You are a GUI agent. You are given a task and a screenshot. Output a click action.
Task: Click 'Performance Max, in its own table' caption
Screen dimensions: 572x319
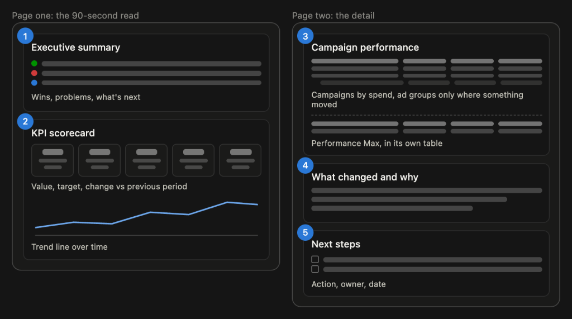click(x=377, y=144)
